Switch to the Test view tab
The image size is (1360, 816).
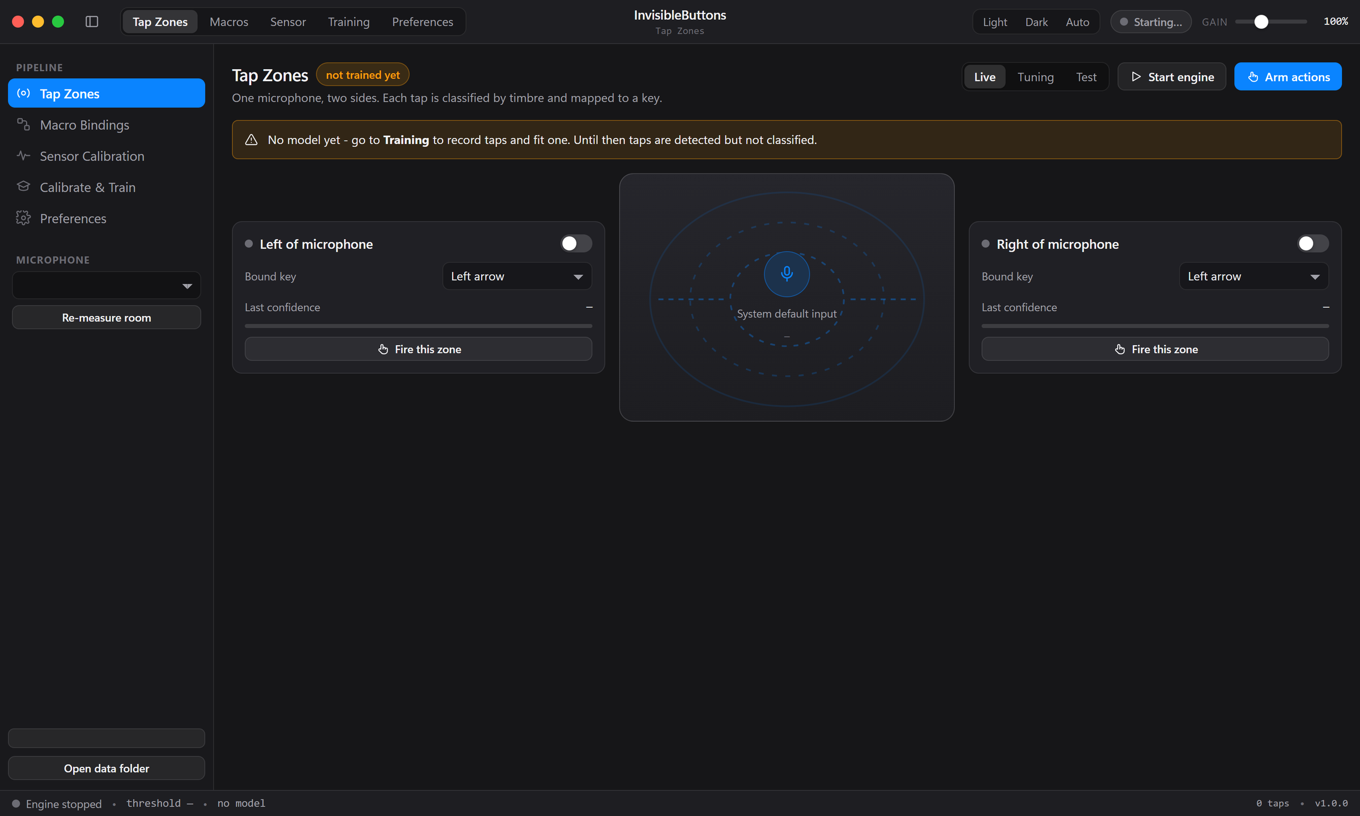(1086, 76)
